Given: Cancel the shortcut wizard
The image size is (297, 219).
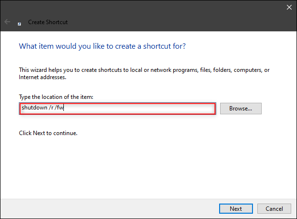Looking at the screenshot, I should (x=274, y=208).
